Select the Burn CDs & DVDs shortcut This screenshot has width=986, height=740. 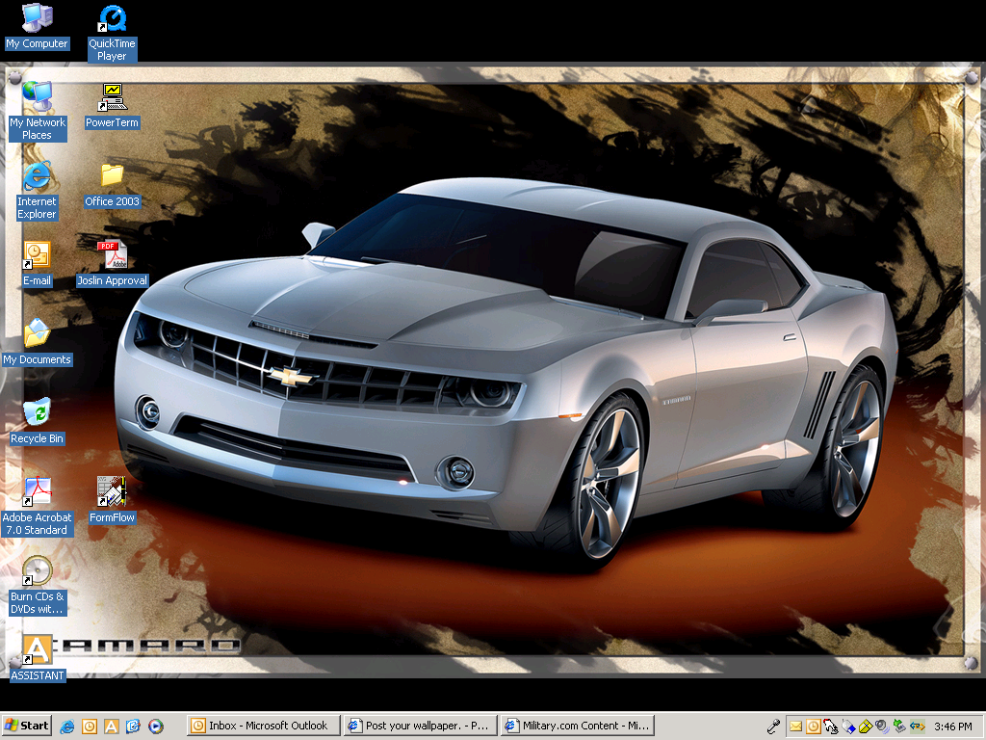click(x=37, y=571)
